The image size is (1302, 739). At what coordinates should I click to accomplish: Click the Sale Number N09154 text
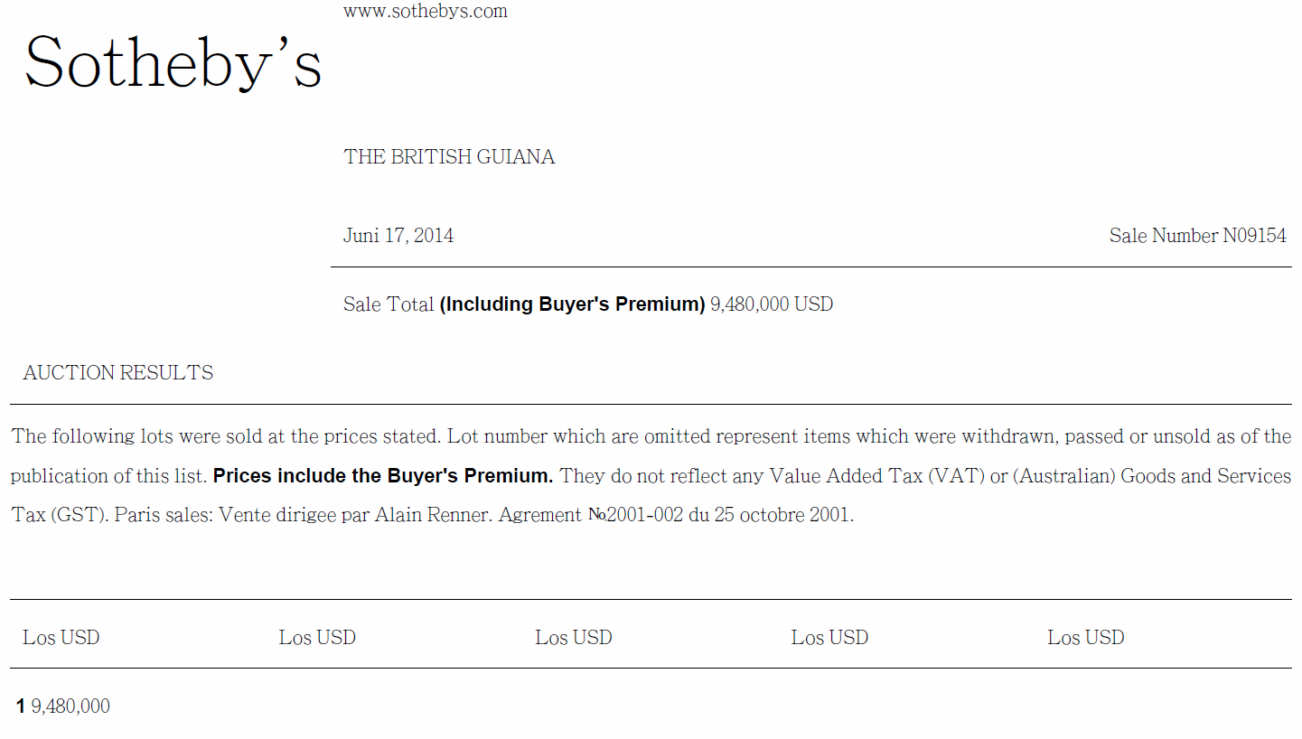pyautogui.click(x=1197, y=236)
